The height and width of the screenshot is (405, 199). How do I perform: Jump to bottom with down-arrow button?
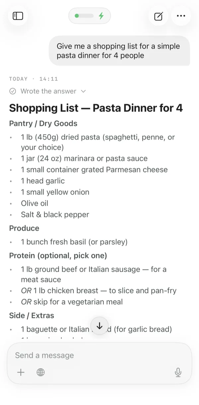click(x=99, y=326)
